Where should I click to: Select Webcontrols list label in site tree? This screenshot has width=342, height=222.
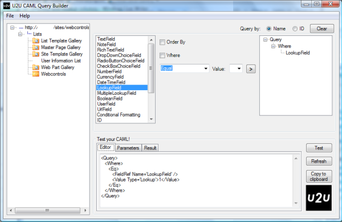point(54,74)
